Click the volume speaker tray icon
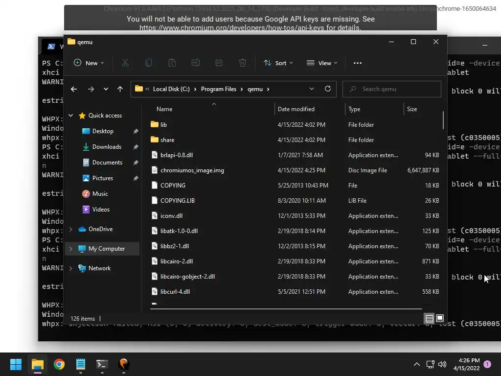This screenshot has width=501, height=376. click(x=442, y=364)
